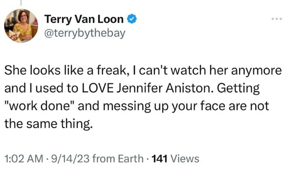Click the "from Earth" location label
284x172 pixels.
[118, 159]
